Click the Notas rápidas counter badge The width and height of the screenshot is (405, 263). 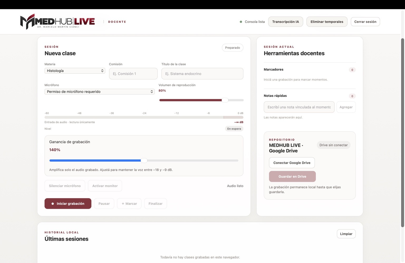[352, 96]
